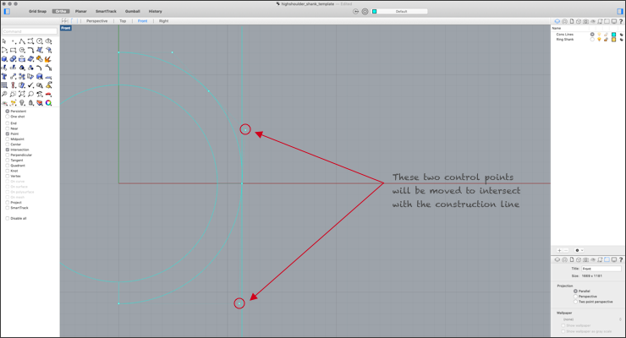Select the One shot osnap mode
This screenshot has width=626, height=338.
coord(8,117)
